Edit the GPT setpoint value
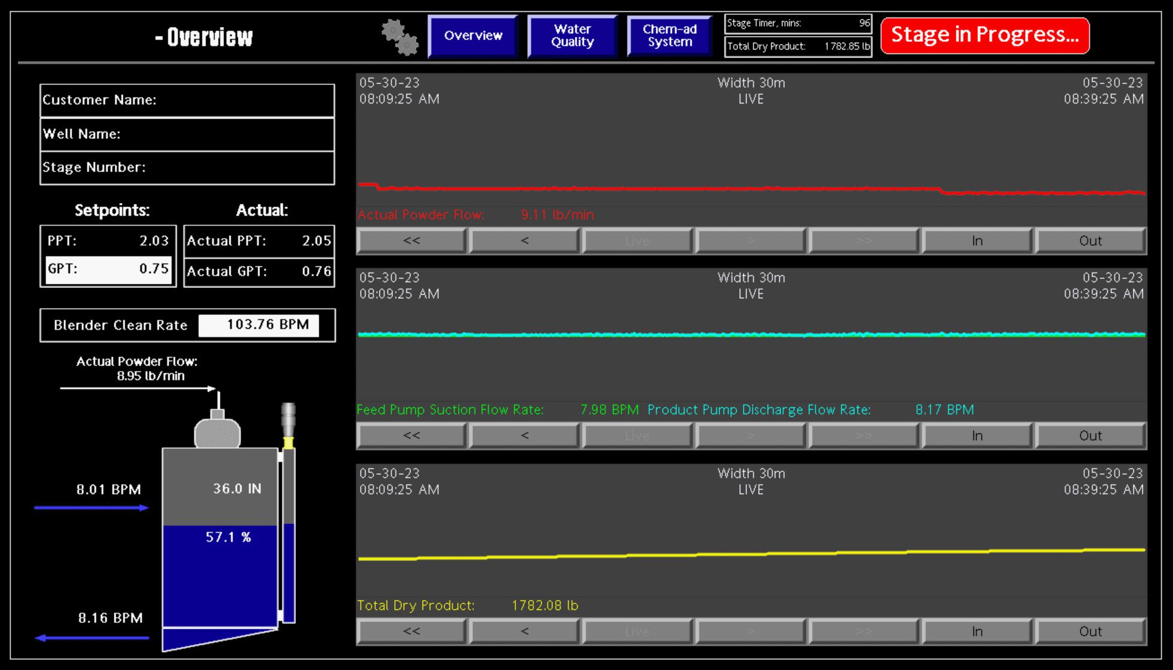1173x670 pixels. click(108, 269)
